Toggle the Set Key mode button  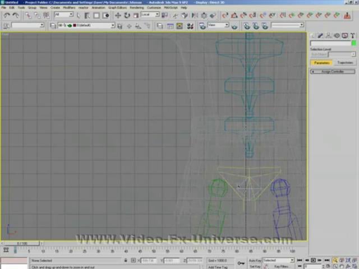pos(255,267)
